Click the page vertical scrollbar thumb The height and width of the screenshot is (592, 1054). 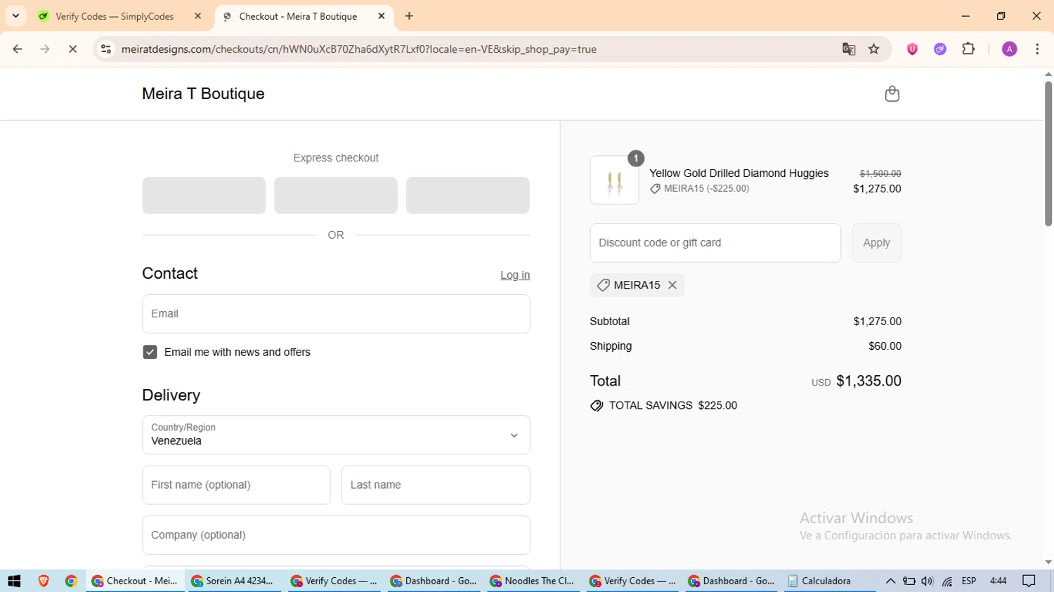[1048, 154]
